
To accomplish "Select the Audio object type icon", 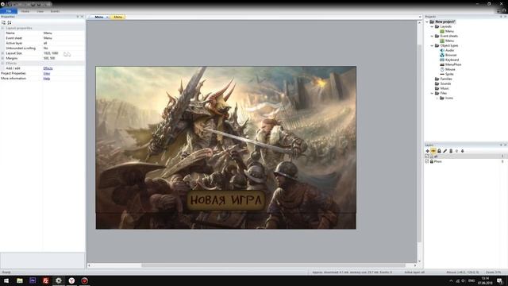I will click(x=442, y=50).
